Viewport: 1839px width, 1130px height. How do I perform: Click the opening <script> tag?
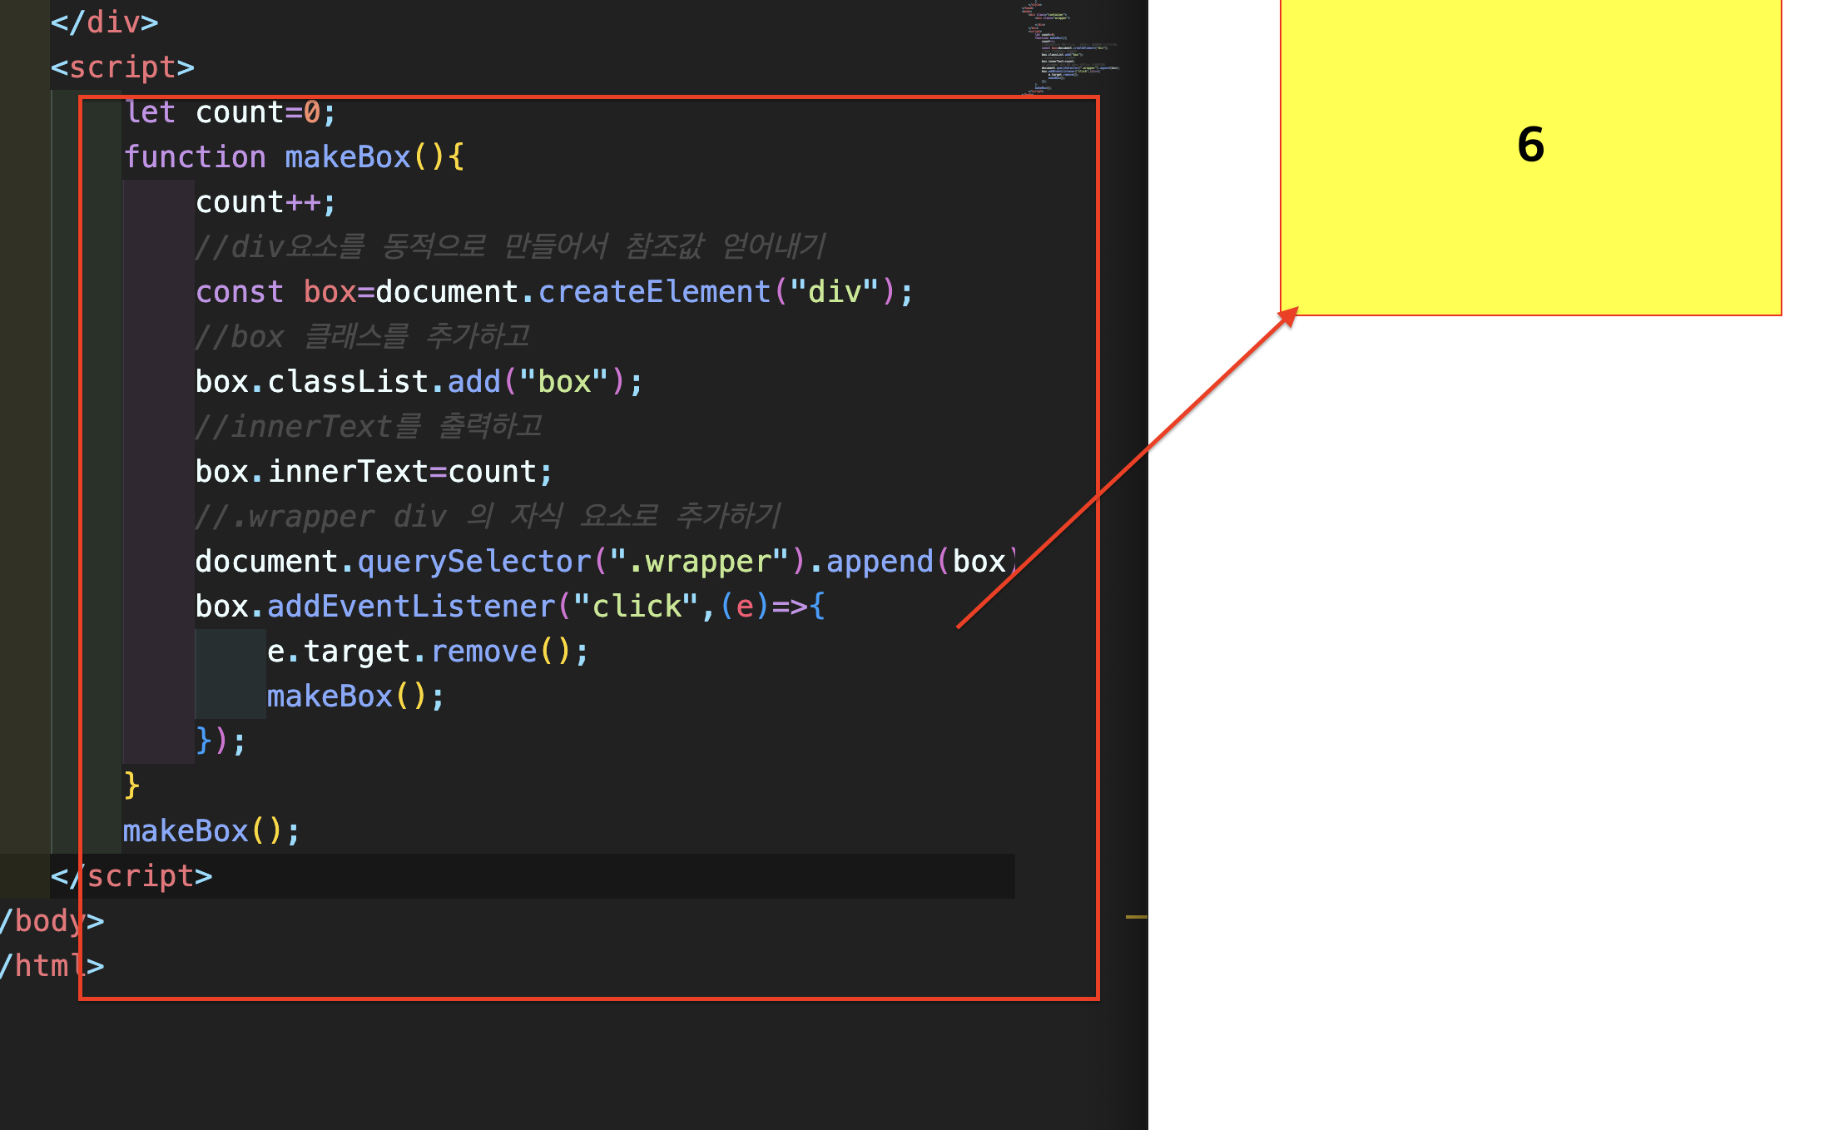(x=122, y=67)
